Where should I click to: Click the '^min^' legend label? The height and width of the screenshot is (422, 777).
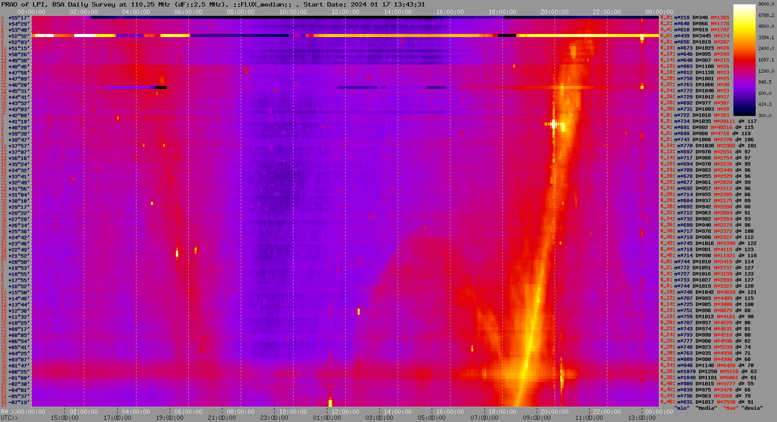682,408
